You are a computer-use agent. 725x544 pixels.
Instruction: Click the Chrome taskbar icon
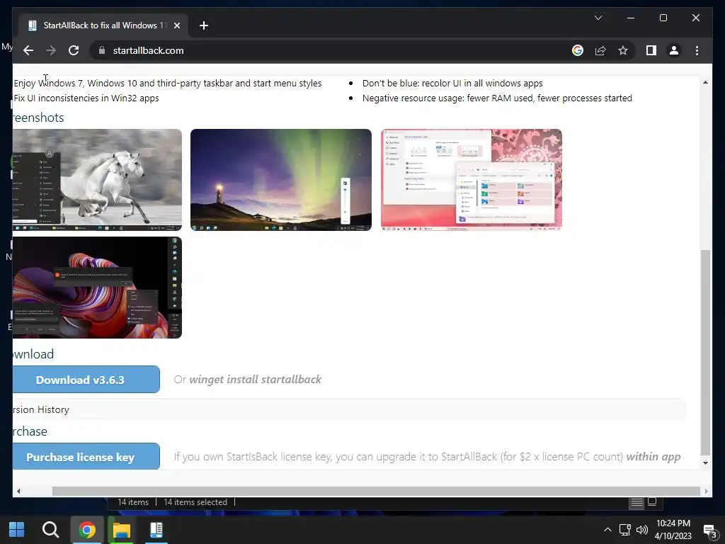click(x=86, y=530)
